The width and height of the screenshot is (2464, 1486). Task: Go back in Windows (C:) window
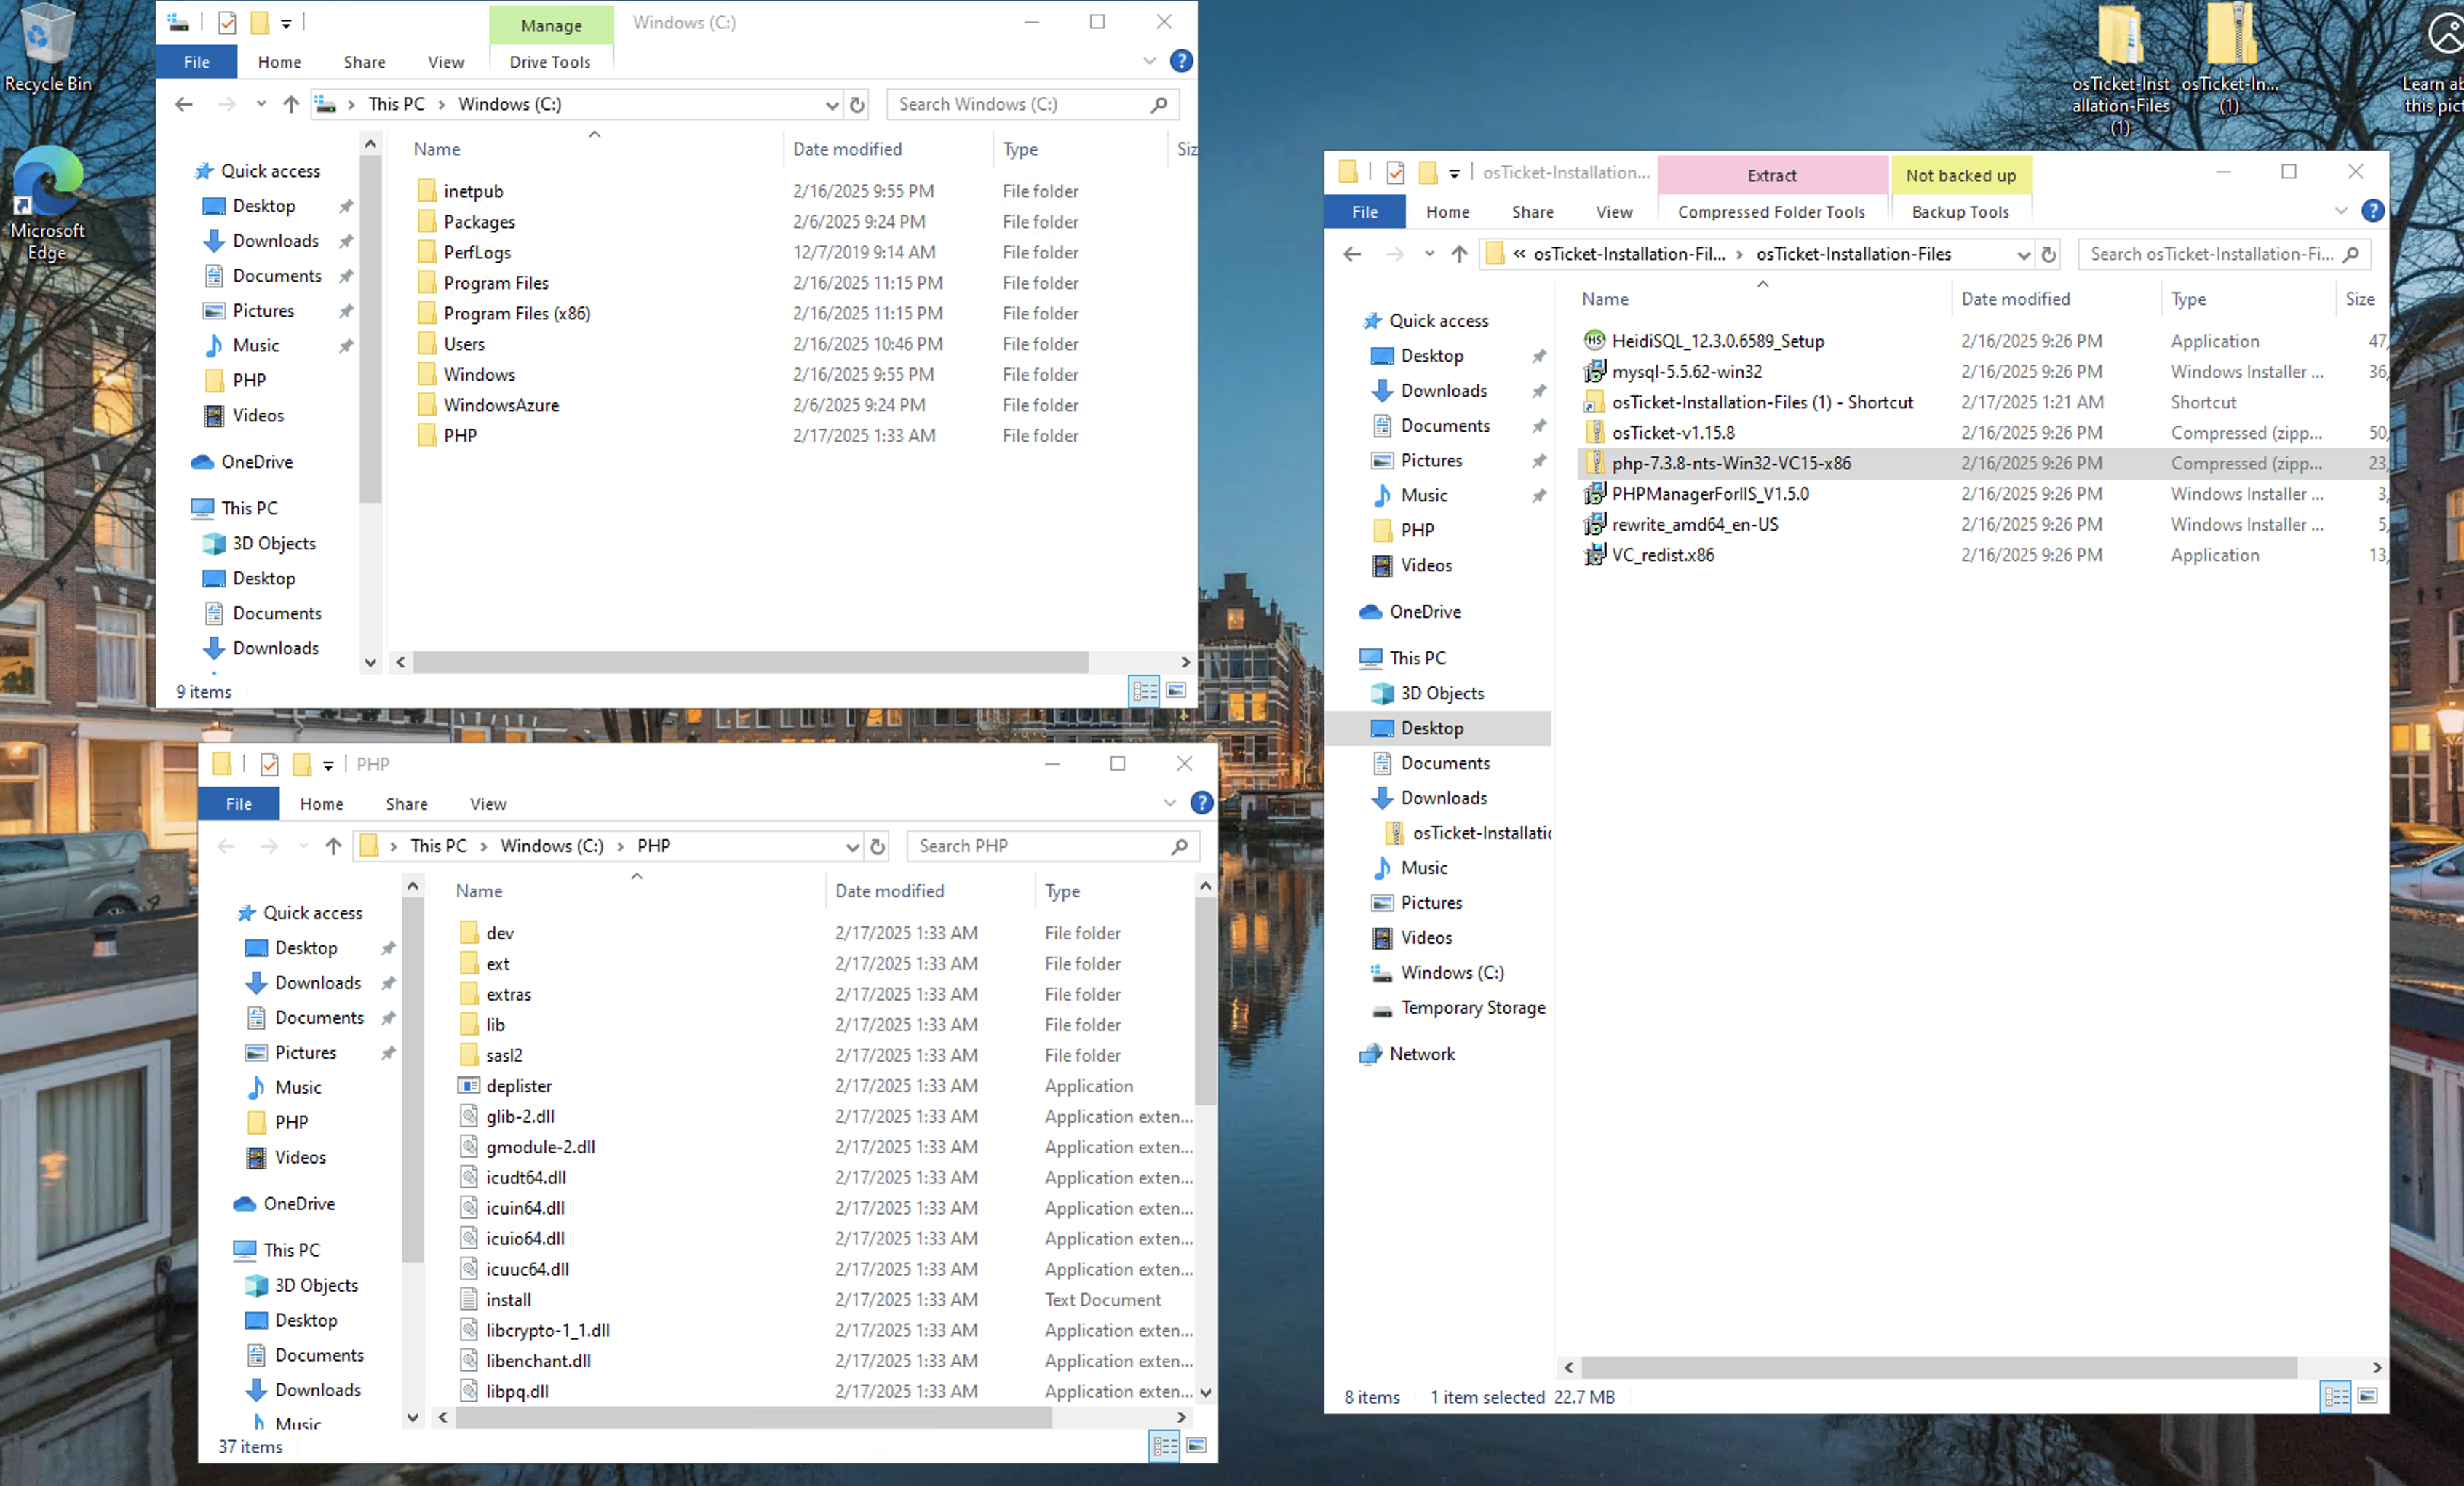(x=184, y=104)
